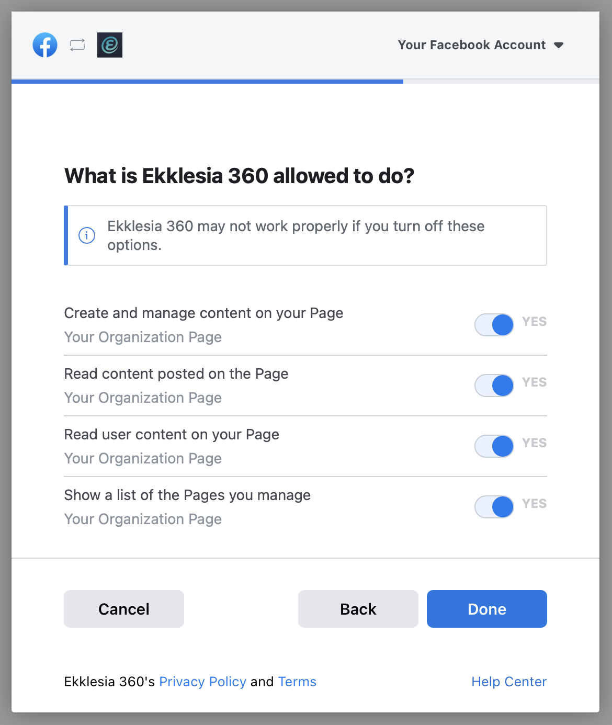Click the What is Ekklesia 360 allowed heading
Viewport: 612px width, 725px height.
tap(239, 176)
